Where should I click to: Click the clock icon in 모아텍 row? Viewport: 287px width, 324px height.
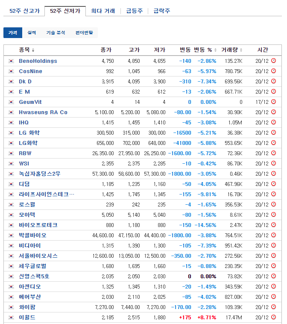click(x=274, y=215)
